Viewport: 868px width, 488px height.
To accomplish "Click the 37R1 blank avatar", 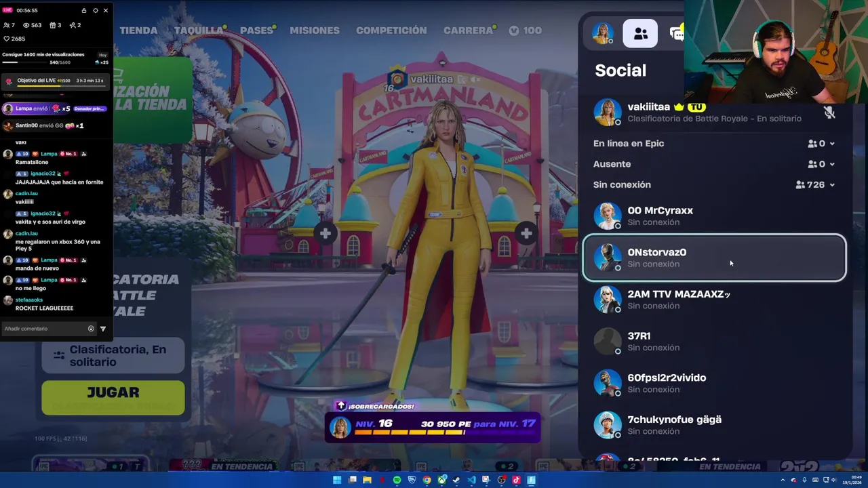I will coord(607,342).
